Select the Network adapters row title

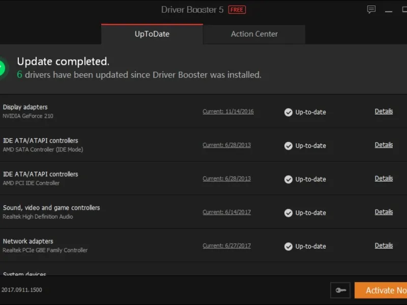coord(28,241)
